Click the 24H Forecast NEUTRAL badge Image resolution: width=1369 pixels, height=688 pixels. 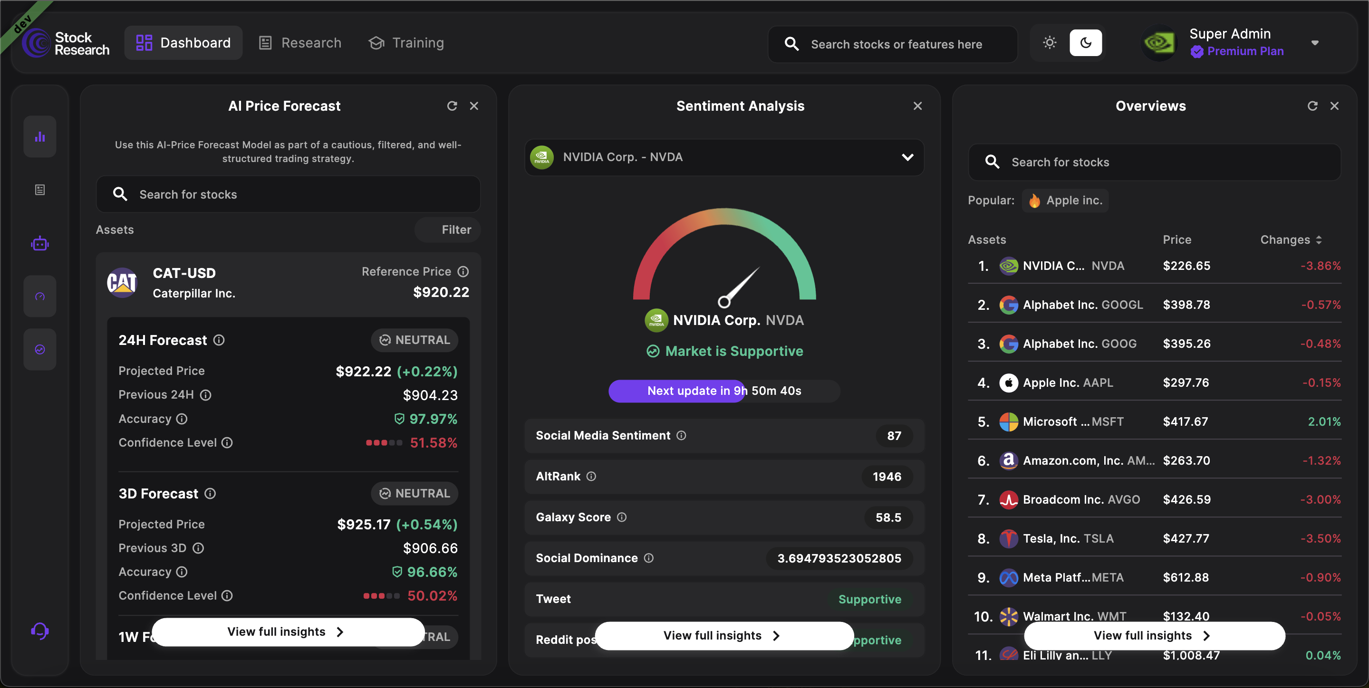[415, 340]
